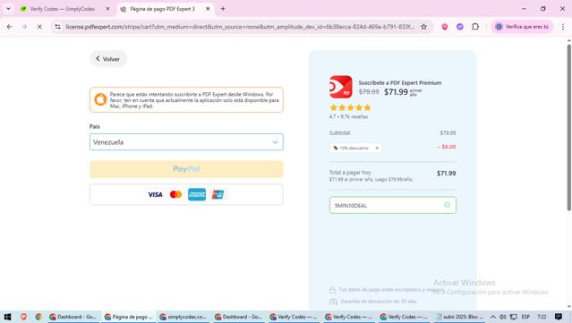The height and width of the screenshot is (323, 572).
Task: Open the Windows Start menu
Action: [7, 317]
